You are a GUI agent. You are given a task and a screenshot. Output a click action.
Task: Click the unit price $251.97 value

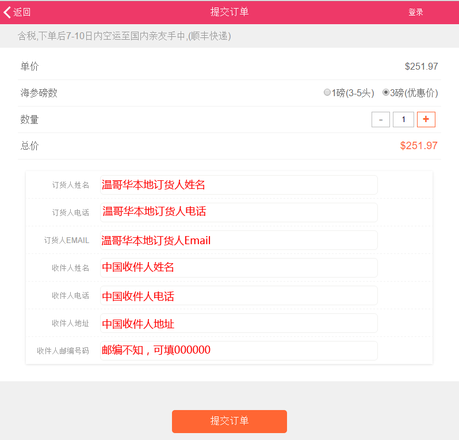422,67
